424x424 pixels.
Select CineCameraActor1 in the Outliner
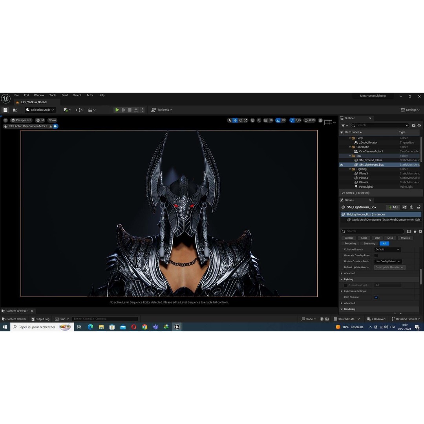pos(371,152)
